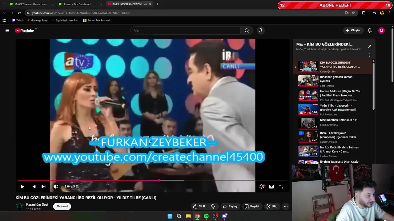Open OBS Studio from taskbar
Viewport: 394px width, 221px height.
click(x=215, y=216)
